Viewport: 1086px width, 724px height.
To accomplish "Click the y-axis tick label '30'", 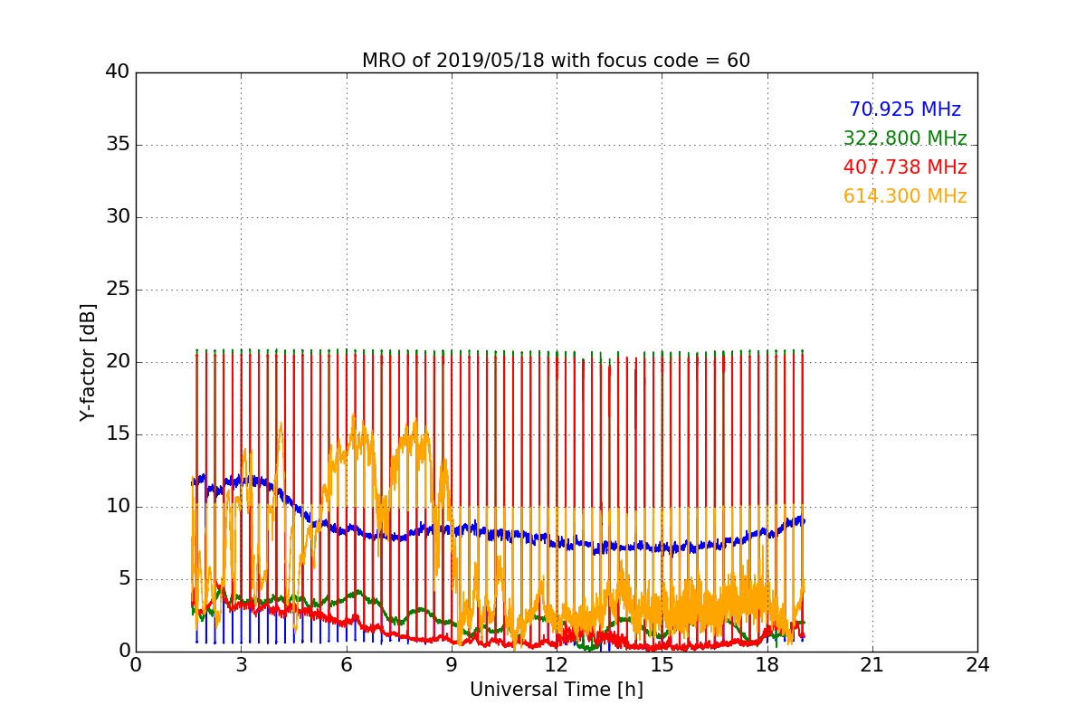I will pos(118,217).
